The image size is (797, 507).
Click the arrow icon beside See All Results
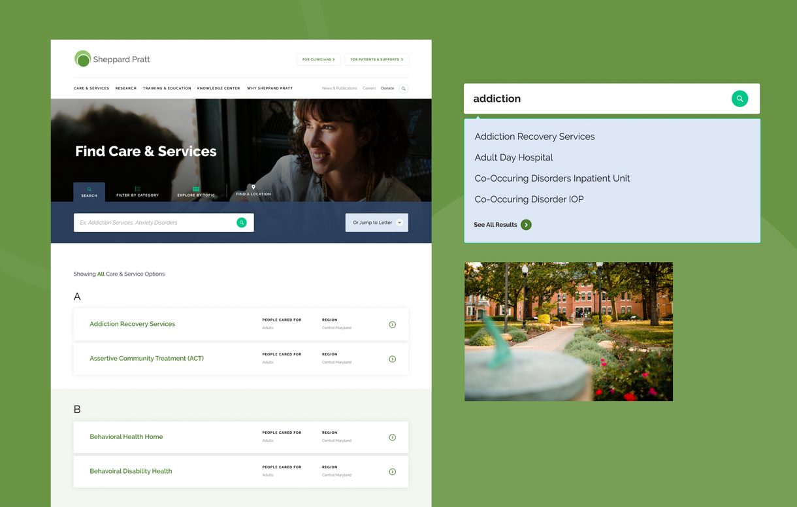point(526,225)
